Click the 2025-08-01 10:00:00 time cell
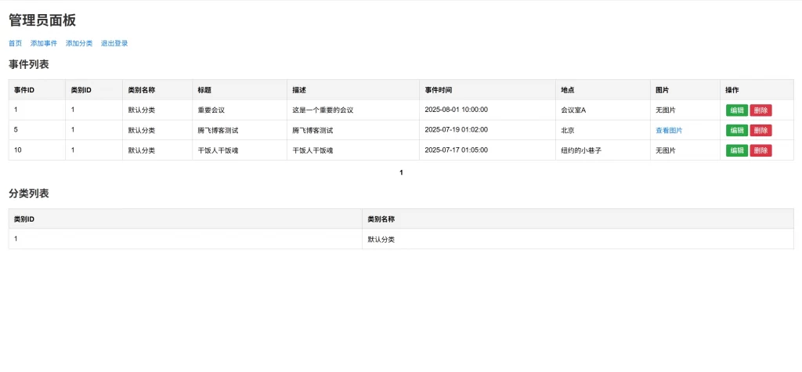Viewport: 802px width, 372px height. [x=456, y=110]
